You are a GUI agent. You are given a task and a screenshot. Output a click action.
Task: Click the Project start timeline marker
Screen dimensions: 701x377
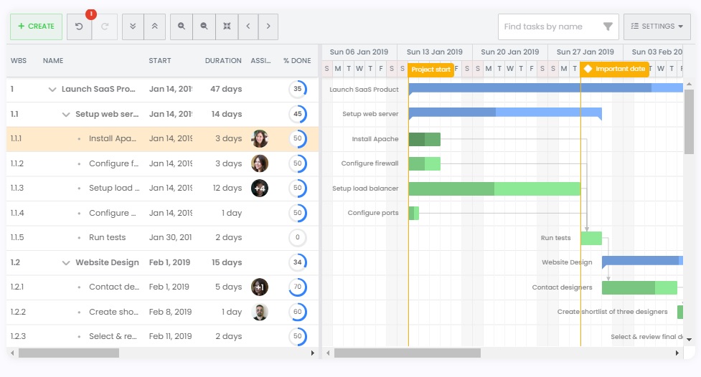click(431, 70)
